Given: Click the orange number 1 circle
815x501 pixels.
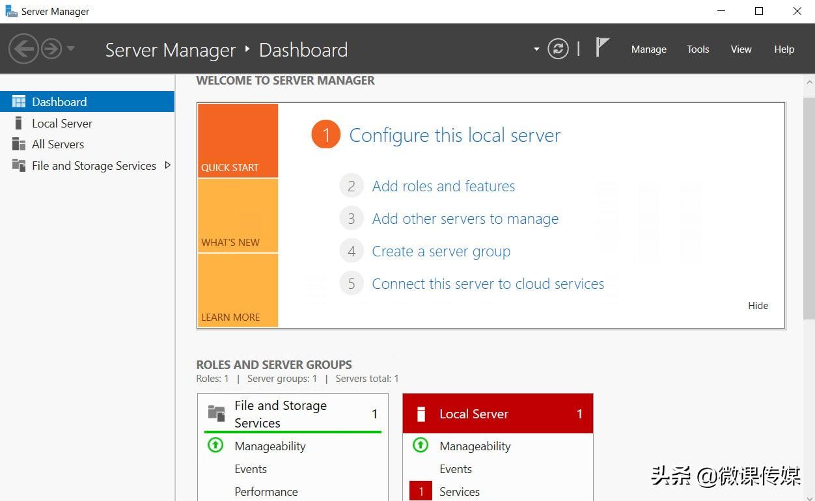Looking at the screenshot, I should pyautogui.click(x=326, y=135).
